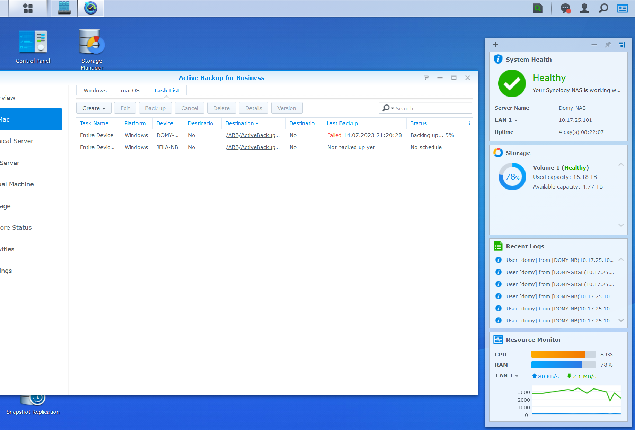Click green Healthy checkmark status icon
The height and width of the screenshot is (430, 635).
coord(512,83)
